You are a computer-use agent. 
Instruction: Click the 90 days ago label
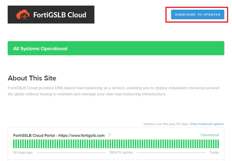[x=23, y=152]
